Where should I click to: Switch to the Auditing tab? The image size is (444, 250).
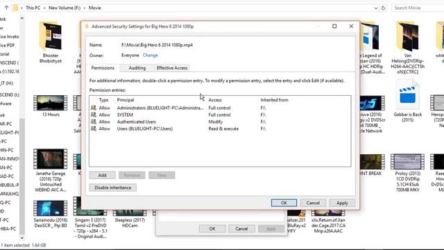pos(137,68)
